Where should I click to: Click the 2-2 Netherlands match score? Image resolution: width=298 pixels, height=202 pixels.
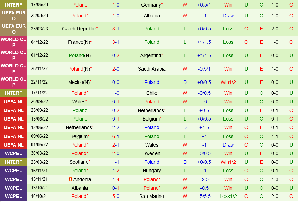tap(116, 127)
